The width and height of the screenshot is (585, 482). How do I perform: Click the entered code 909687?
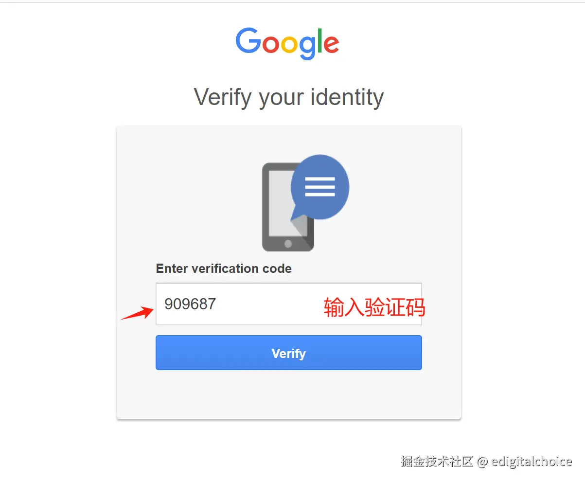[190, 304]
